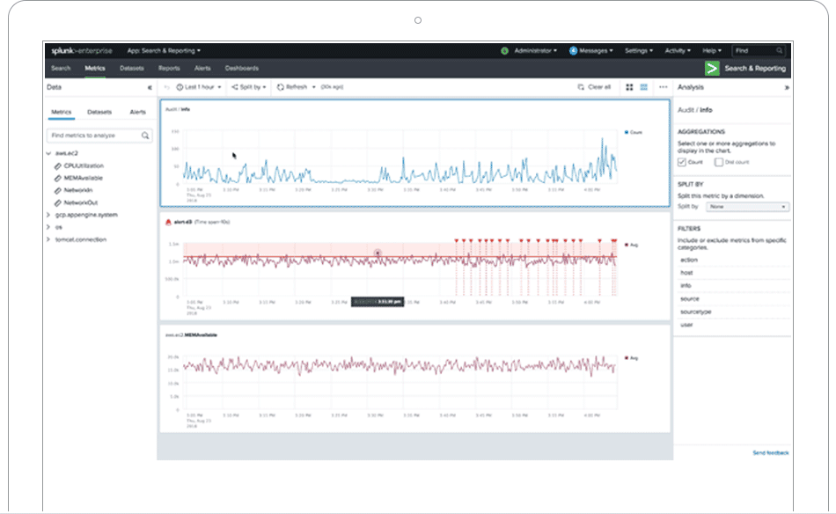836x514 pixels.
Task: Click the Refresh icon in the toolbar
Action: tap(280, 86)
